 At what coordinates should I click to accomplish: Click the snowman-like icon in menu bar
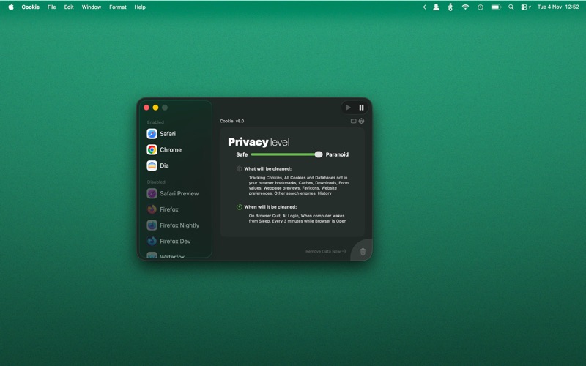[450, 7]
